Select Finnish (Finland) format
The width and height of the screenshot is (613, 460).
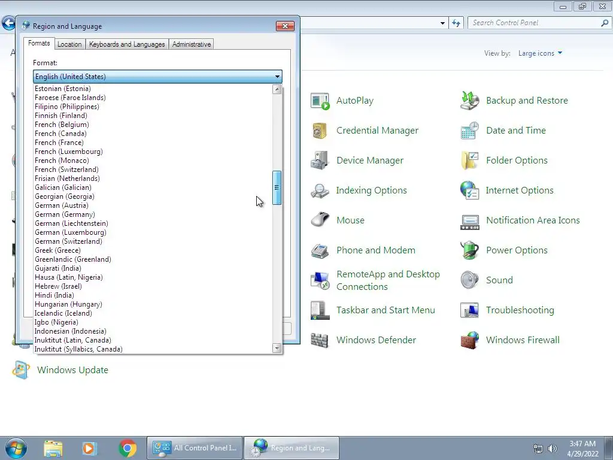(153, 116)
